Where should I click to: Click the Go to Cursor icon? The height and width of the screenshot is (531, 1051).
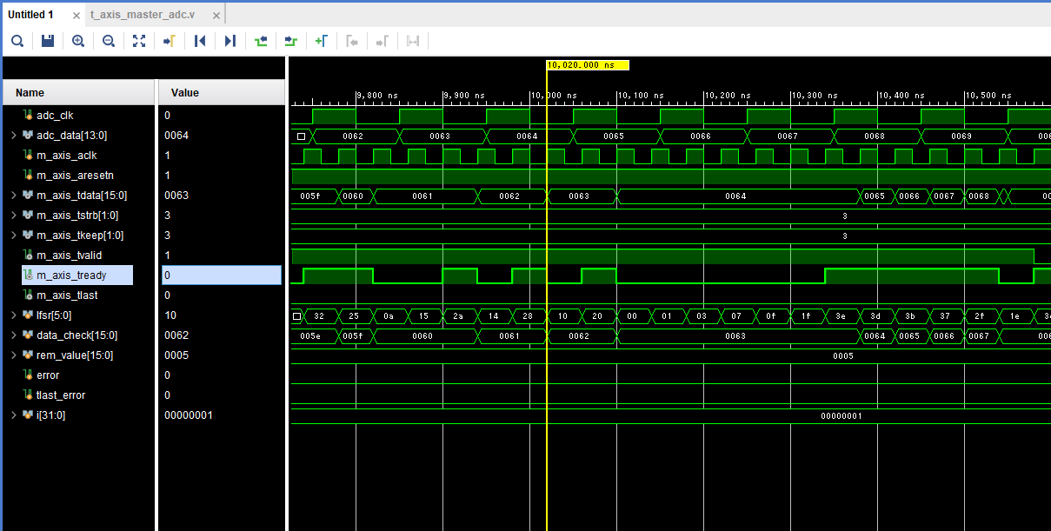(x=170, y=41)
